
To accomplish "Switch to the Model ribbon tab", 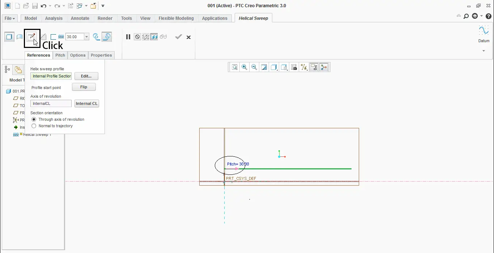I will (30, 18).
